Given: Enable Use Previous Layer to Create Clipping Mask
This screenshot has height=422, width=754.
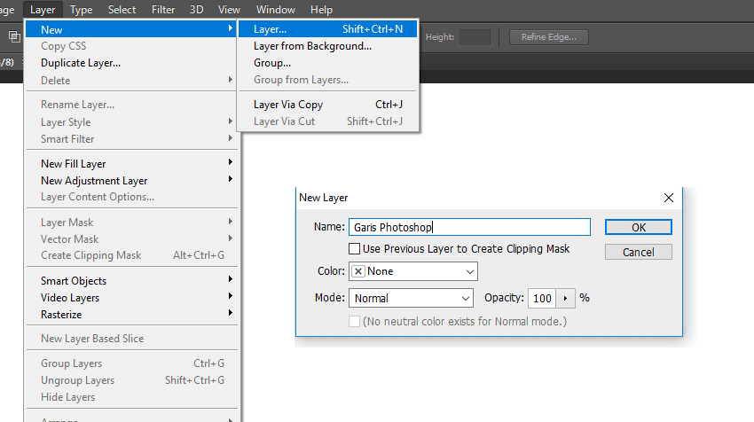Looking at the screenshot, I should (x=355, y=248).
